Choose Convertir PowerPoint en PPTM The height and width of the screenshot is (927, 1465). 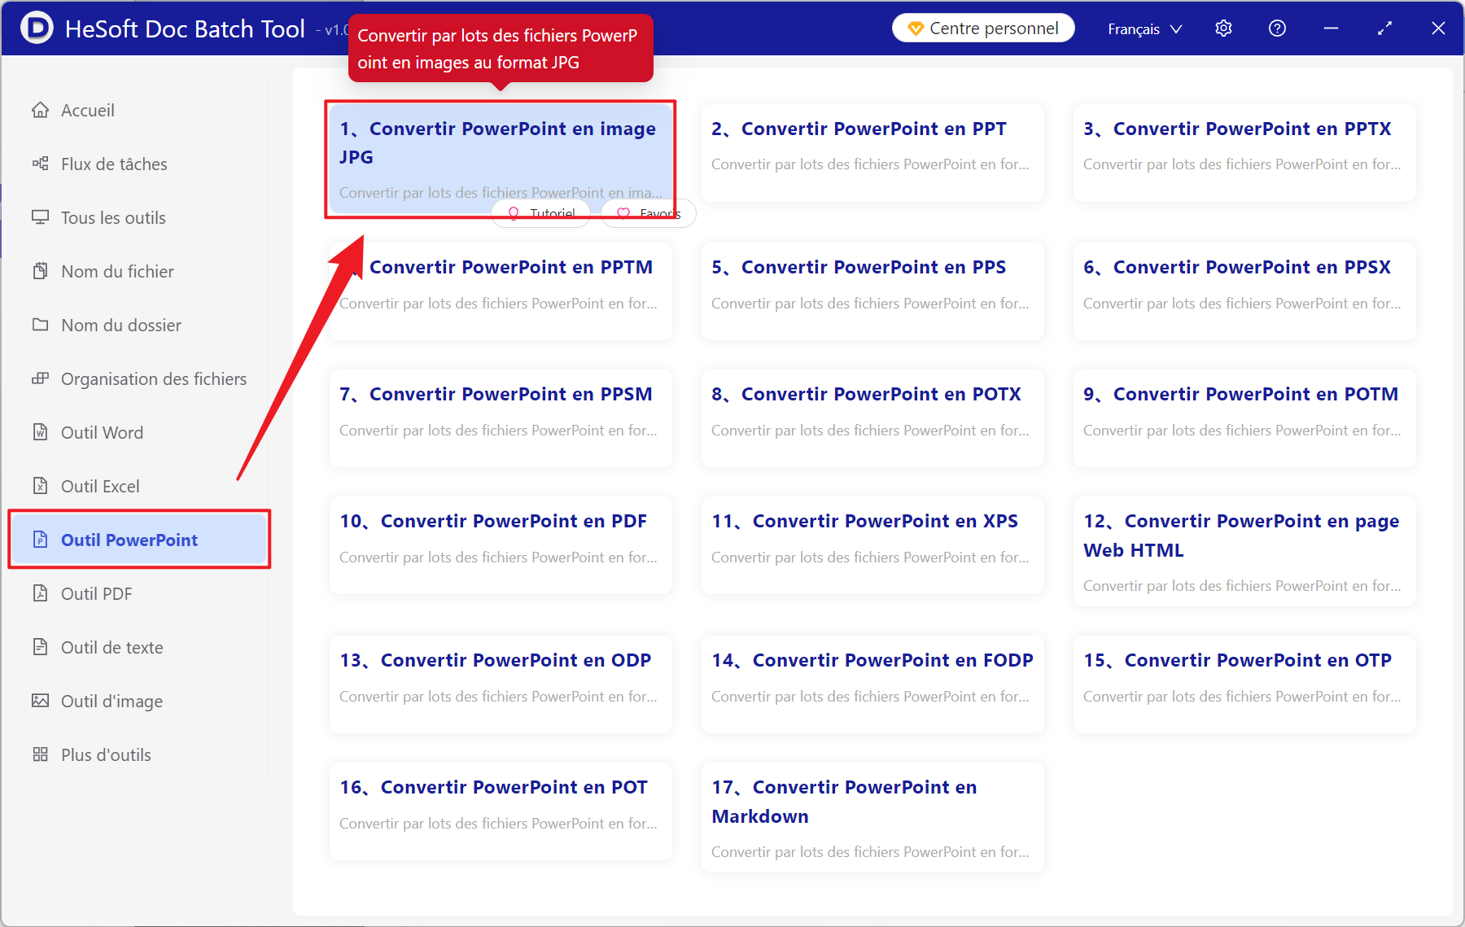point(501,291)
